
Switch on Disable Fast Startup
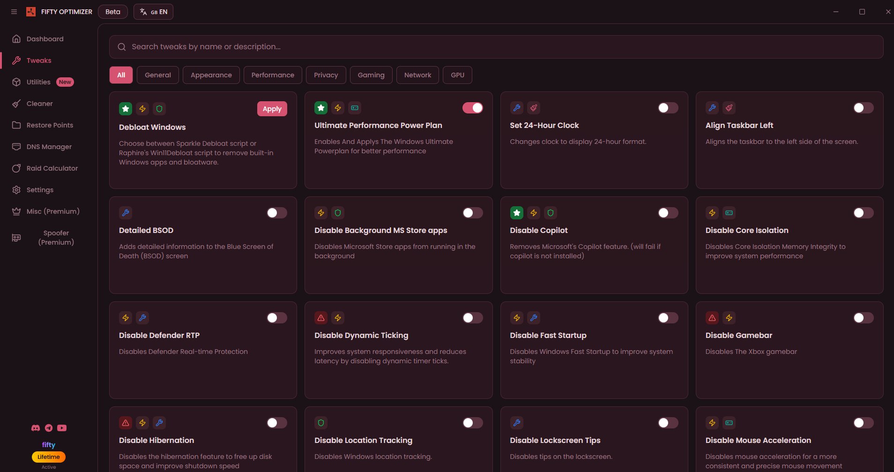click(x=668, y=318)
